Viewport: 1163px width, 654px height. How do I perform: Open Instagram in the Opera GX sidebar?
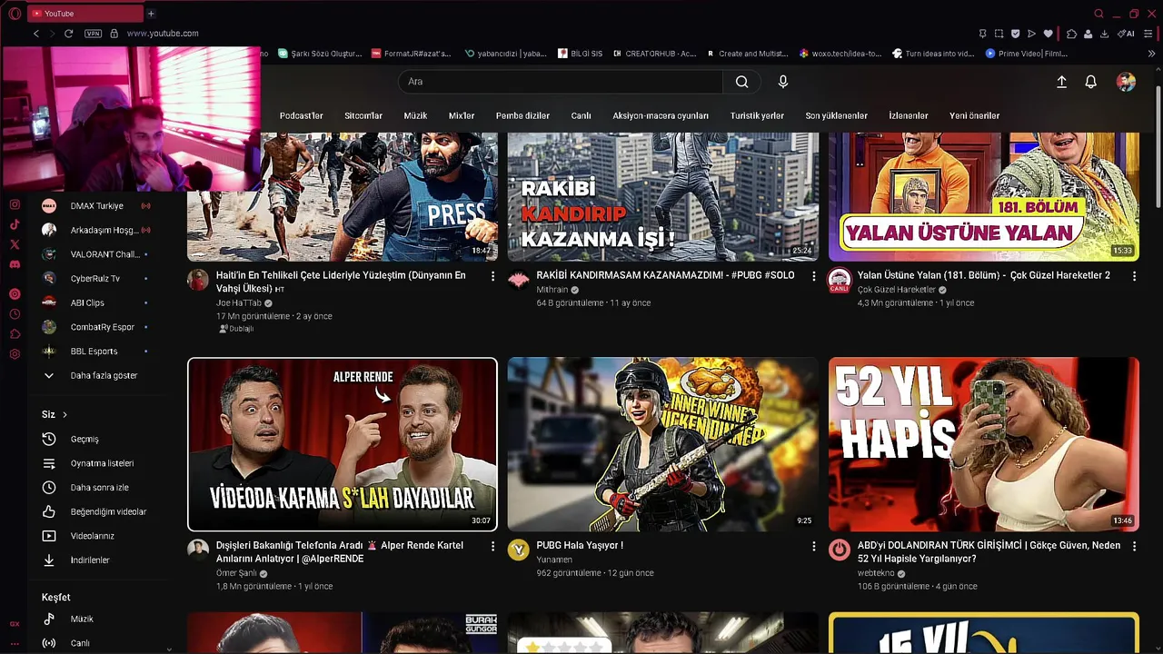pyautogui.click(x=15, y=205)
